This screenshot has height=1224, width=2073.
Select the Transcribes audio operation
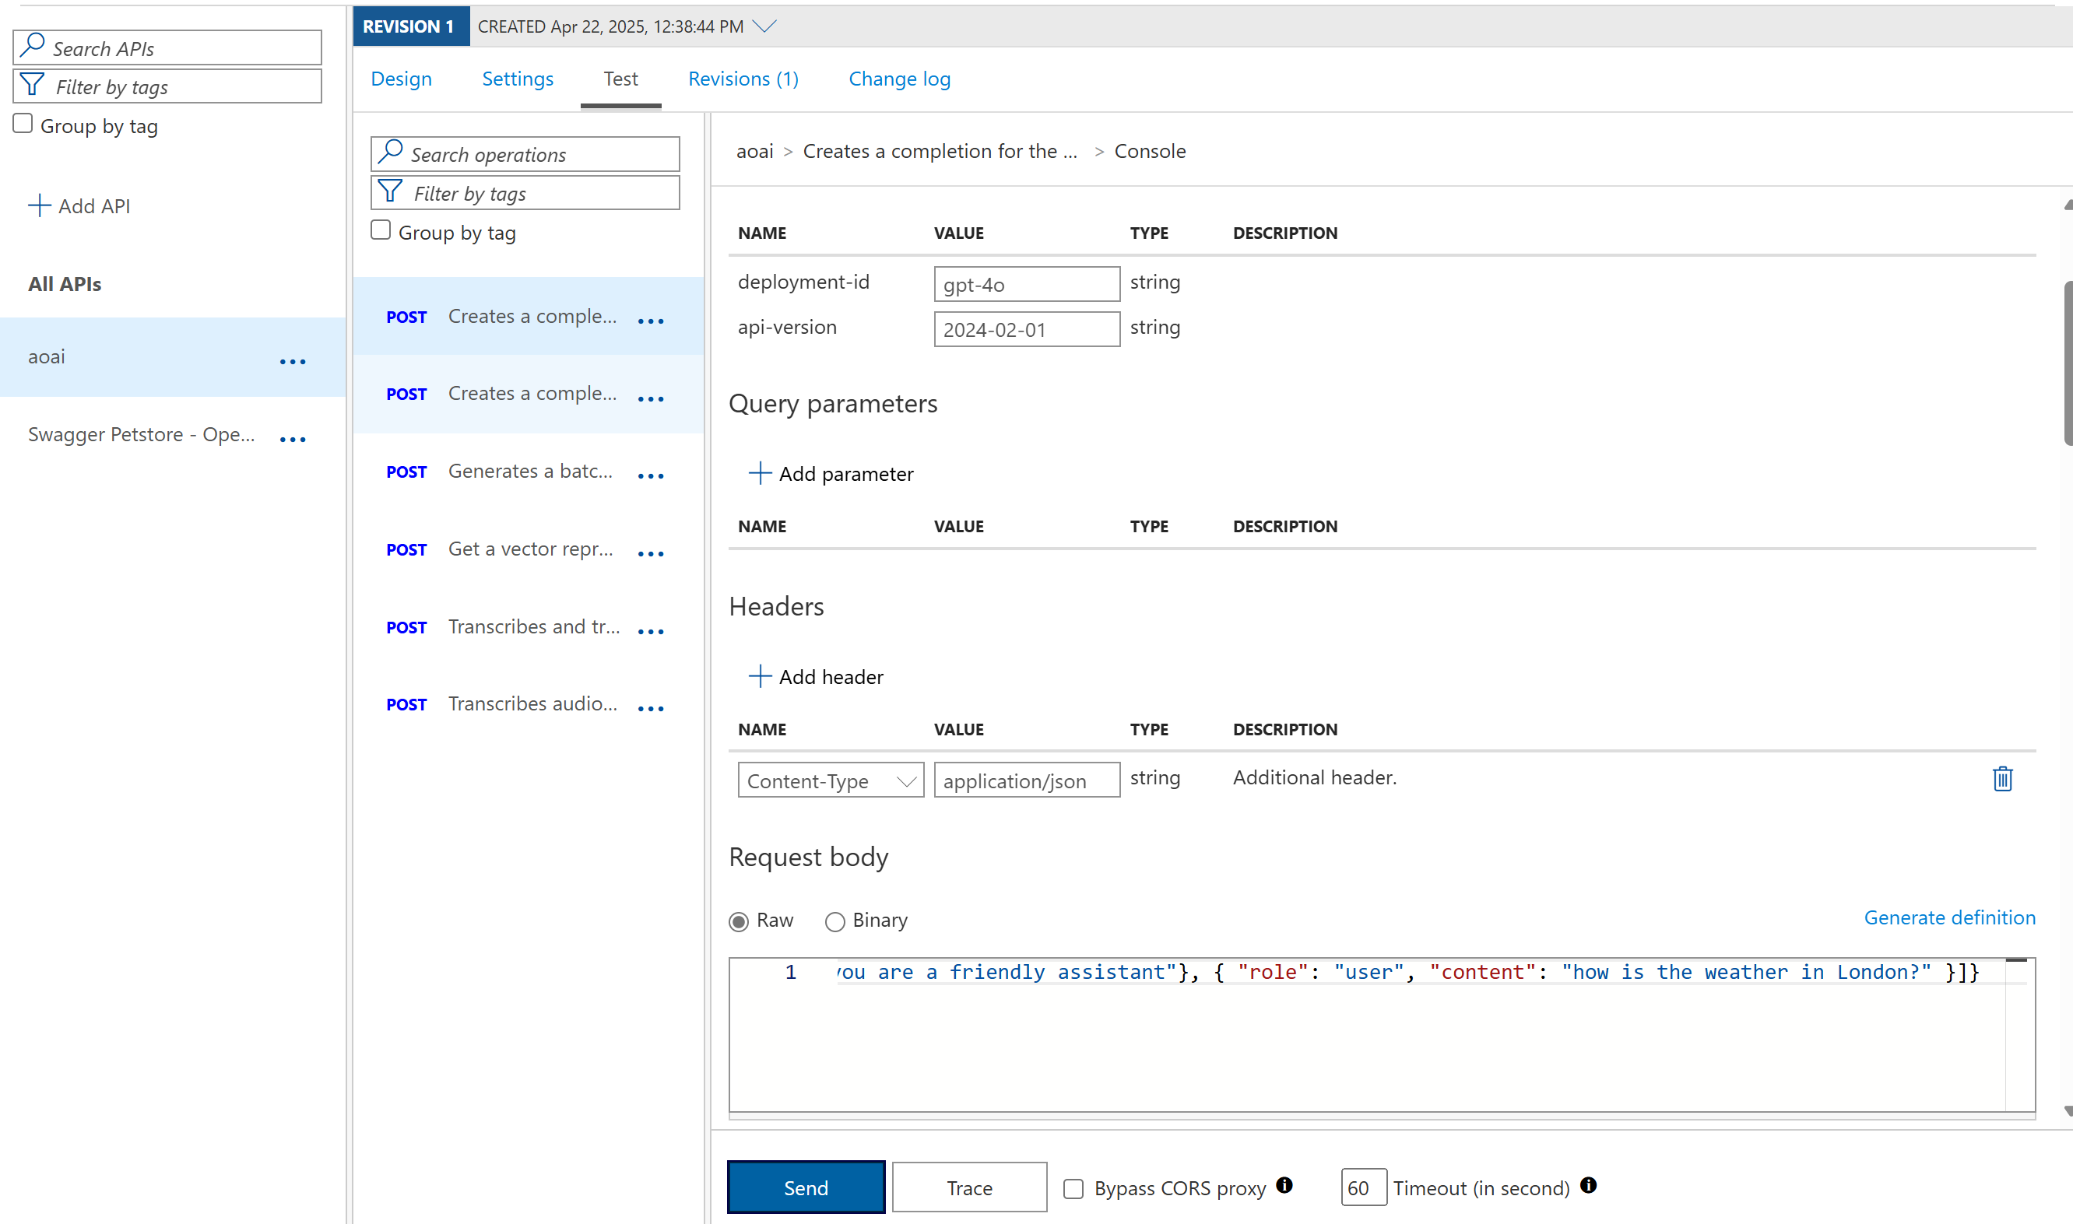point(528,703)
